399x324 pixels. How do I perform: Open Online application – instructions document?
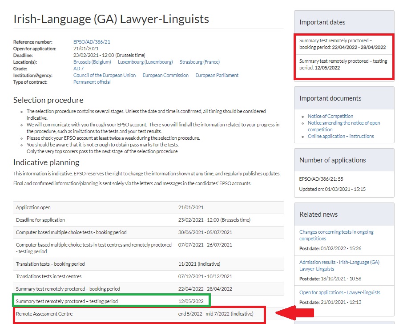pos(340,136)
